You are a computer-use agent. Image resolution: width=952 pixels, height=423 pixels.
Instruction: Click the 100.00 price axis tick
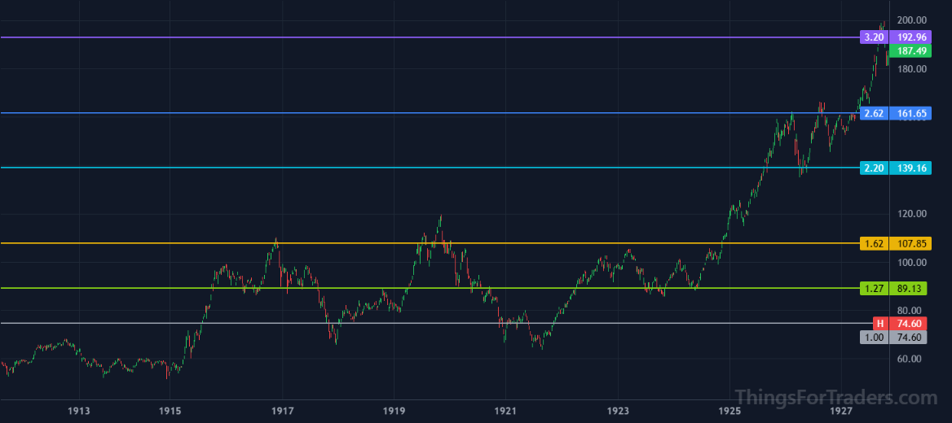point(911,263)
